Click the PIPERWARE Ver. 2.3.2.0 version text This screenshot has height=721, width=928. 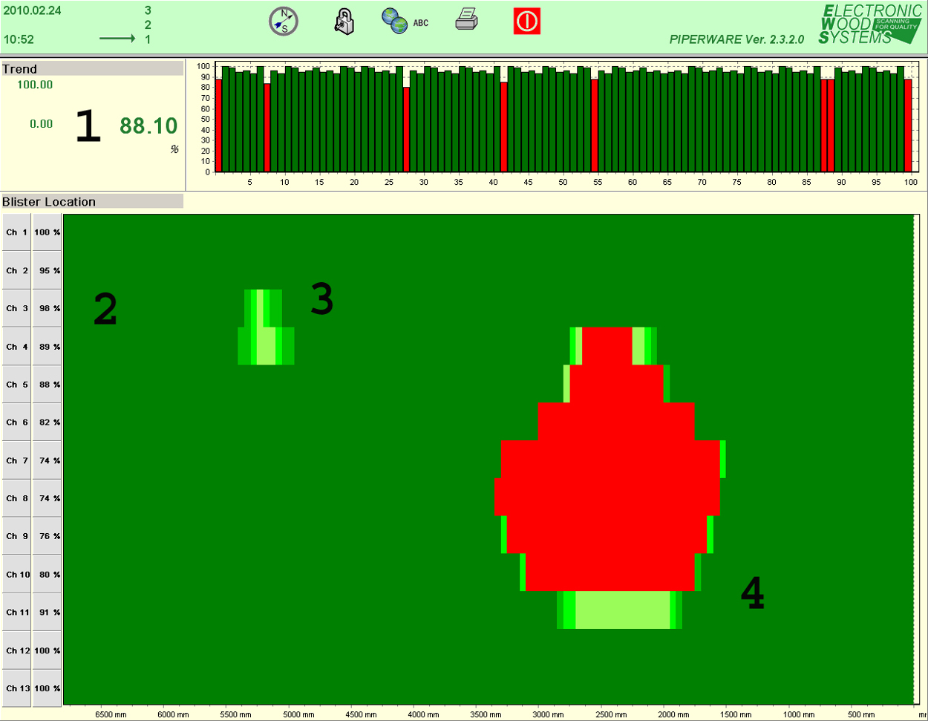[x=736, y=39]
